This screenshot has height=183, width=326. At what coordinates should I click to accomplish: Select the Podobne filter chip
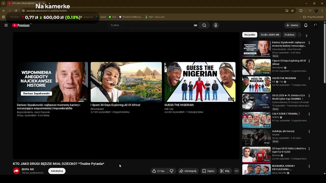(x=290, y=35)
